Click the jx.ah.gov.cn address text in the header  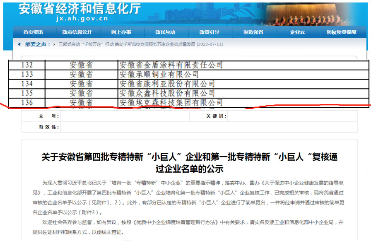click(81, 19)
